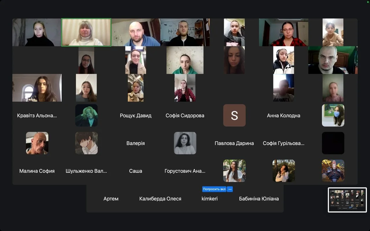Screen dimensions: 370x231
Task: Click the Павлова Дарина name tile
Action: (x=234, y=143)
